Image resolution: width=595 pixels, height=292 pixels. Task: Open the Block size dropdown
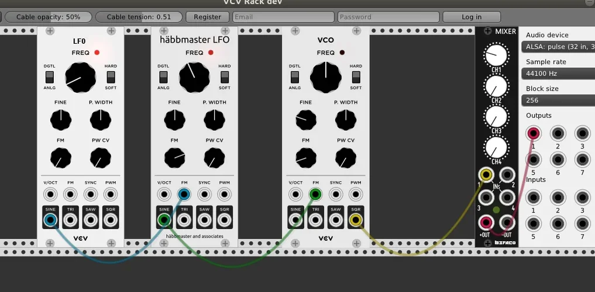coord(558,100)
